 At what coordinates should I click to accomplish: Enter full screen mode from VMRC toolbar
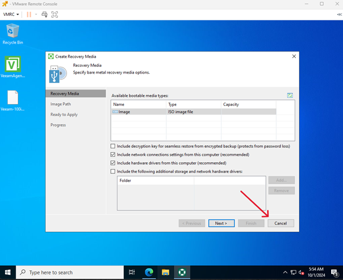[55, 14]
